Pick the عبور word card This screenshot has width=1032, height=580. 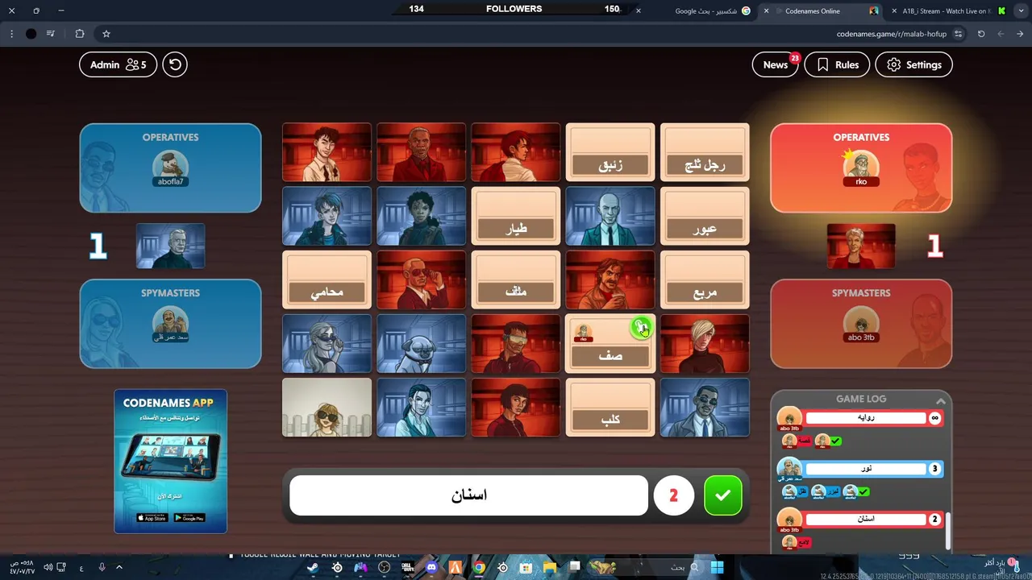tap(705, 216)
